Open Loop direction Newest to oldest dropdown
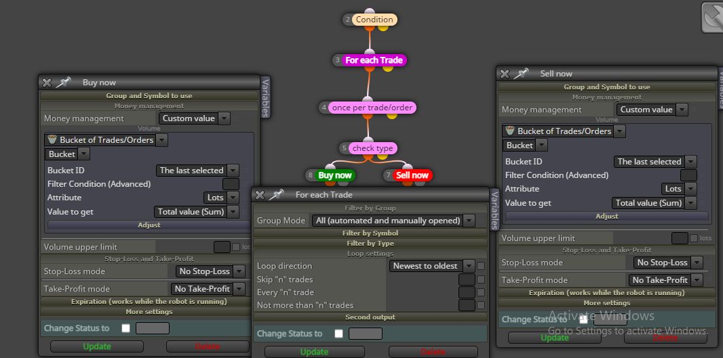Image resolution: width=723 pixels, height=358 pixels. tap(432, 266)
